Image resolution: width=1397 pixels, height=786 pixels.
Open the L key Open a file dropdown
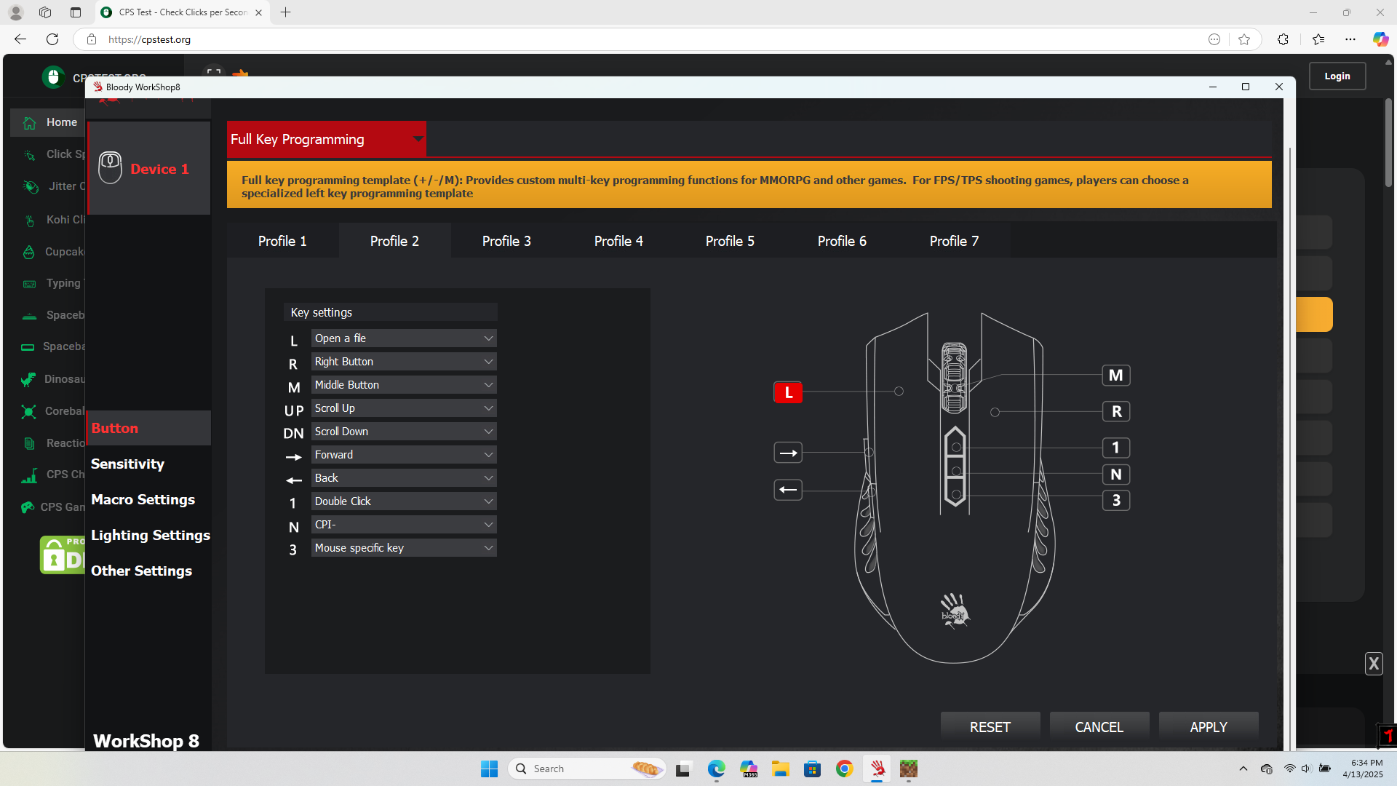click(x=404, y=338)
